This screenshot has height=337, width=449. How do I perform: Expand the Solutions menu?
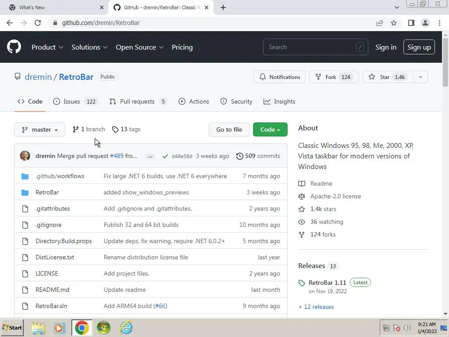(89, 47)
